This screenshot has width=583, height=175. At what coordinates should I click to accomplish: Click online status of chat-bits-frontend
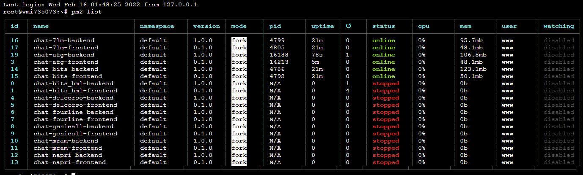(383, 76)
